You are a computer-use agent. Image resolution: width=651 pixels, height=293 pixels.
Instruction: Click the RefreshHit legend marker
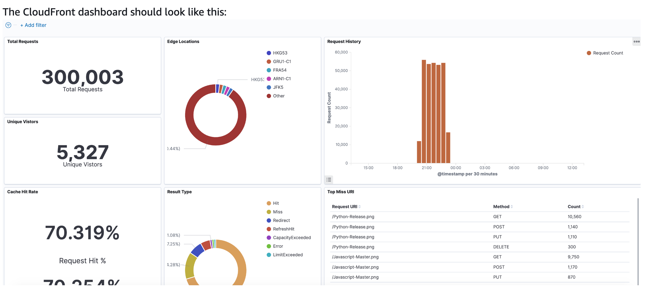(268, 229)
